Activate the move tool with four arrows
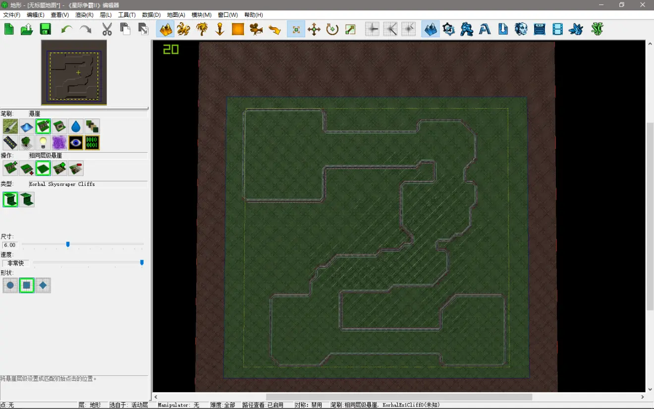 point(314,29)
